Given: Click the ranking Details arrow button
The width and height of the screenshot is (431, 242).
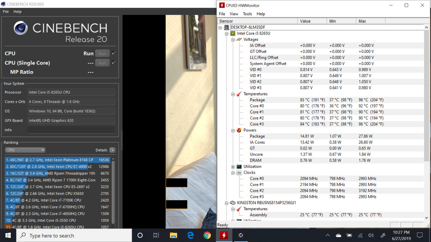Looking at the screenshot, I should (x=112, y=150).
